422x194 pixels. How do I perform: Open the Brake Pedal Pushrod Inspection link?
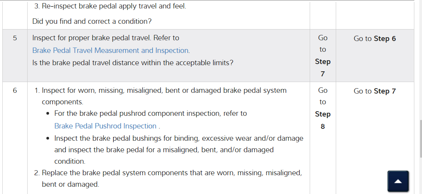tap(105, 126)
